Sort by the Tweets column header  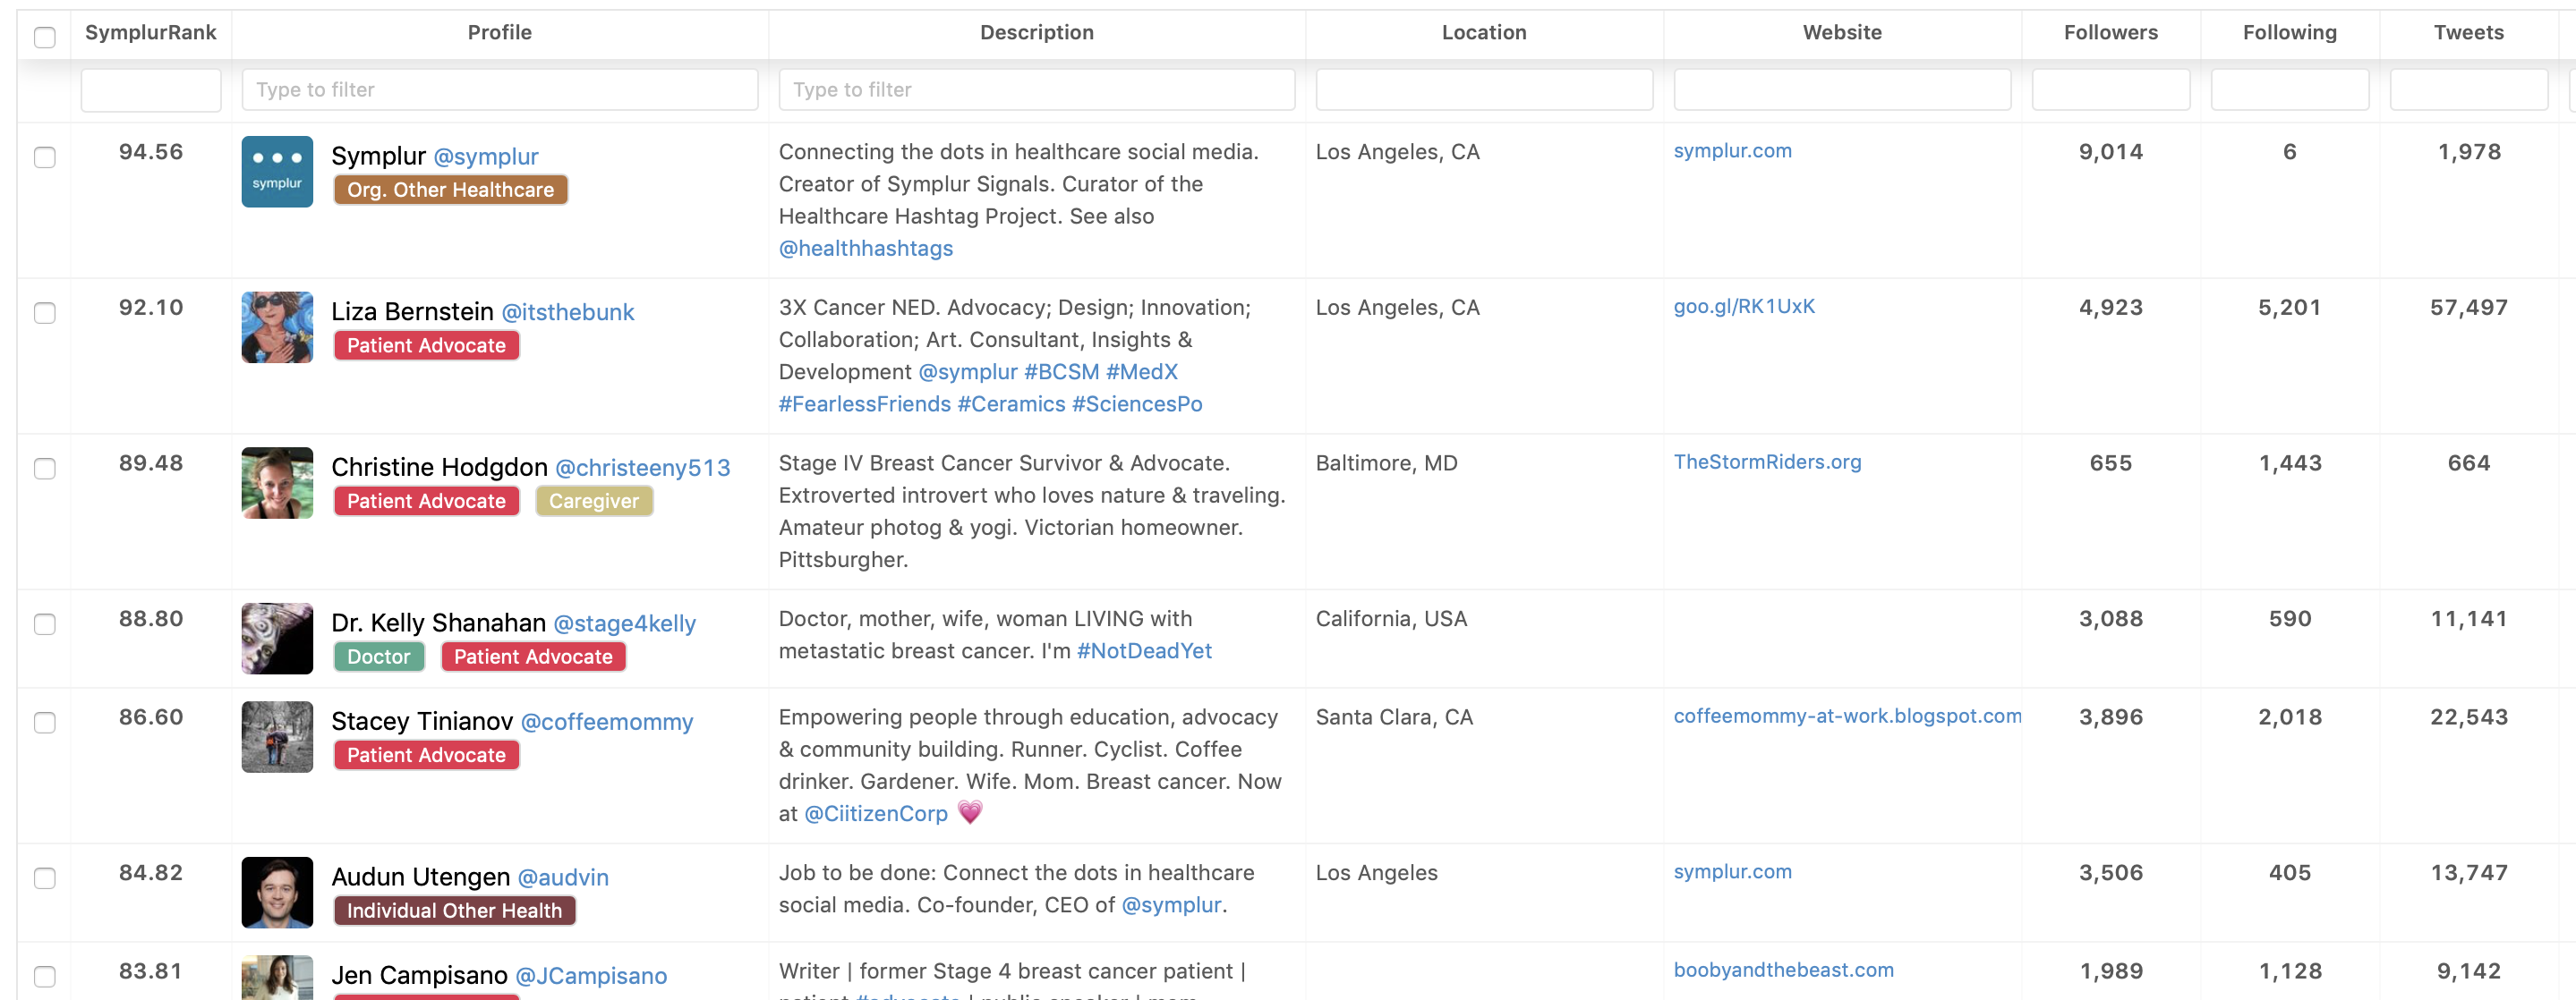coord(2469,33)
